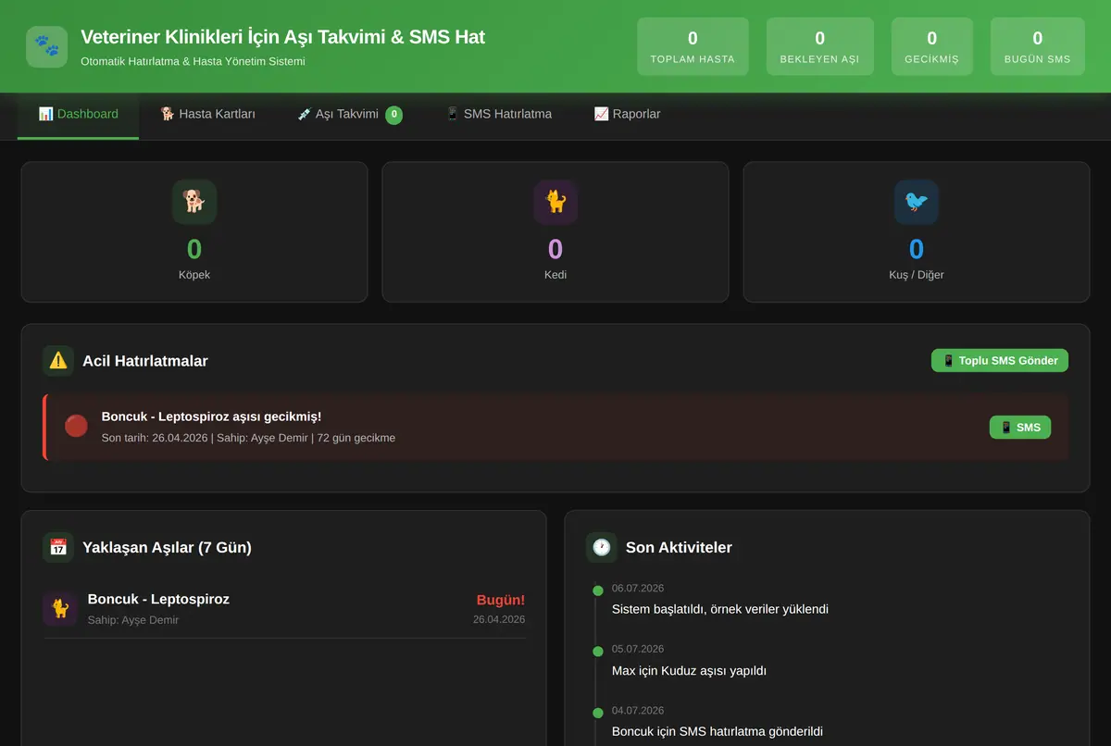Click the Toplu SMS Gönder button

tap(1000, 361)
